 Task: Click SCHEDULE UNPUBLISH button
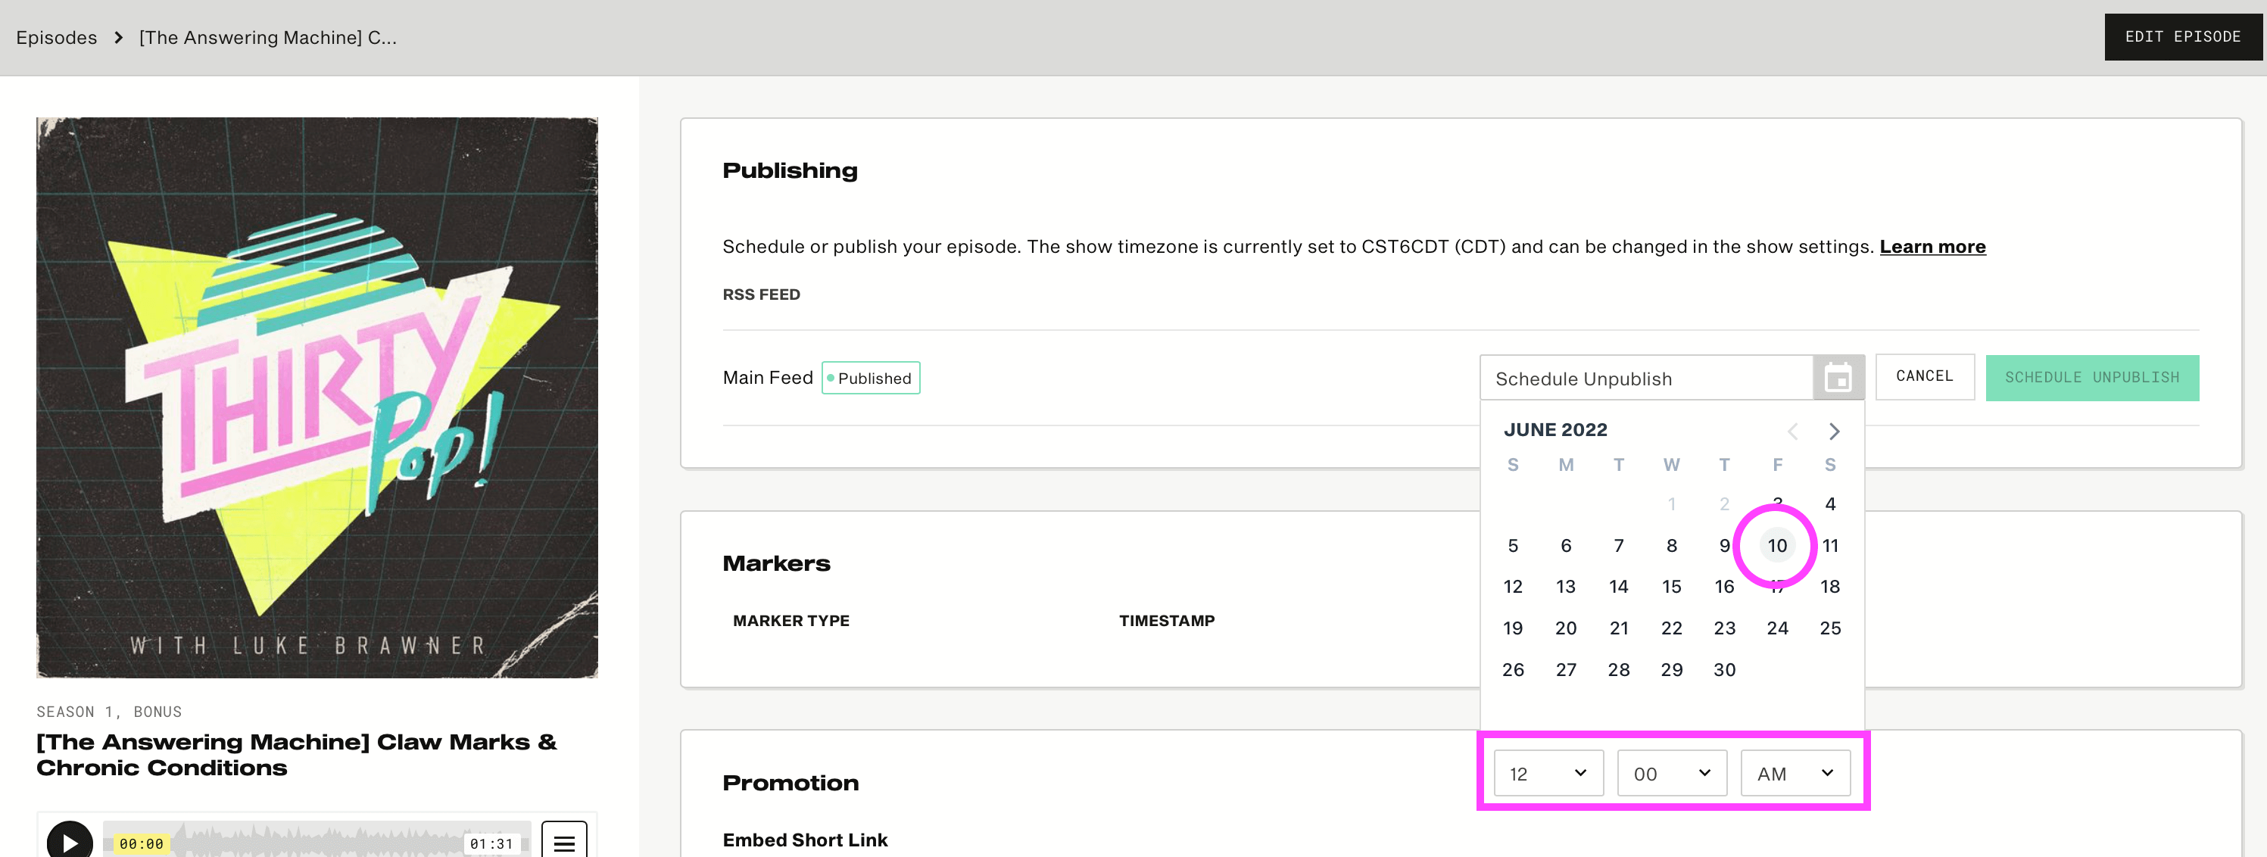tap(2092, 378)
